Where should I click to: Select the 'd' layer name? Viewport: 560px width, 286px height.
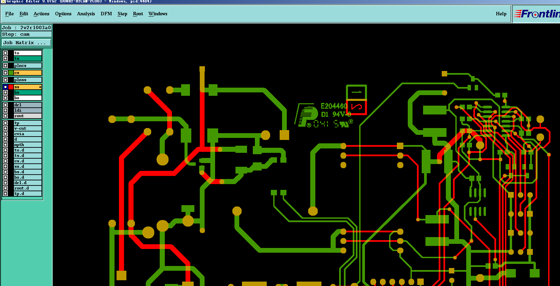tap(28, 139)
